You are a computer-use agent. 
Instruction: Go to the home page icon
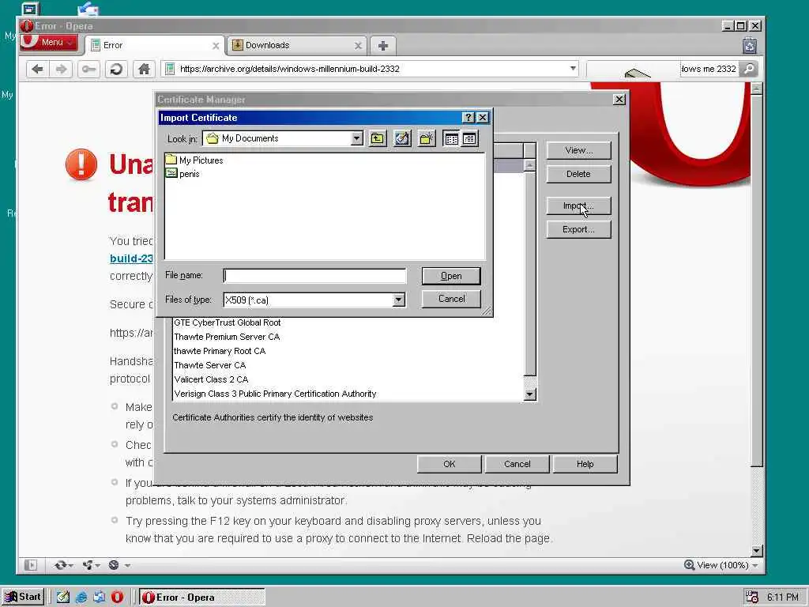(x=144, y=69)
